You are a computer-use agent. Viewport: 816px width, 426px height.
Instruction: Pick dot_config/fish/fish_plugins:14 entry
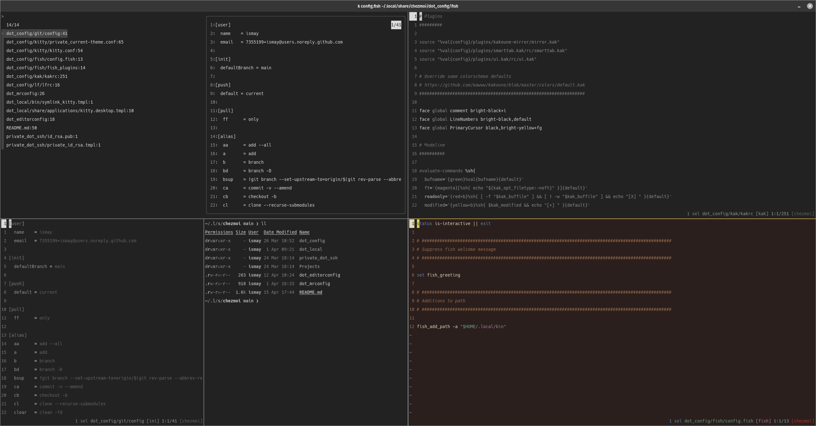coord(46,68)
